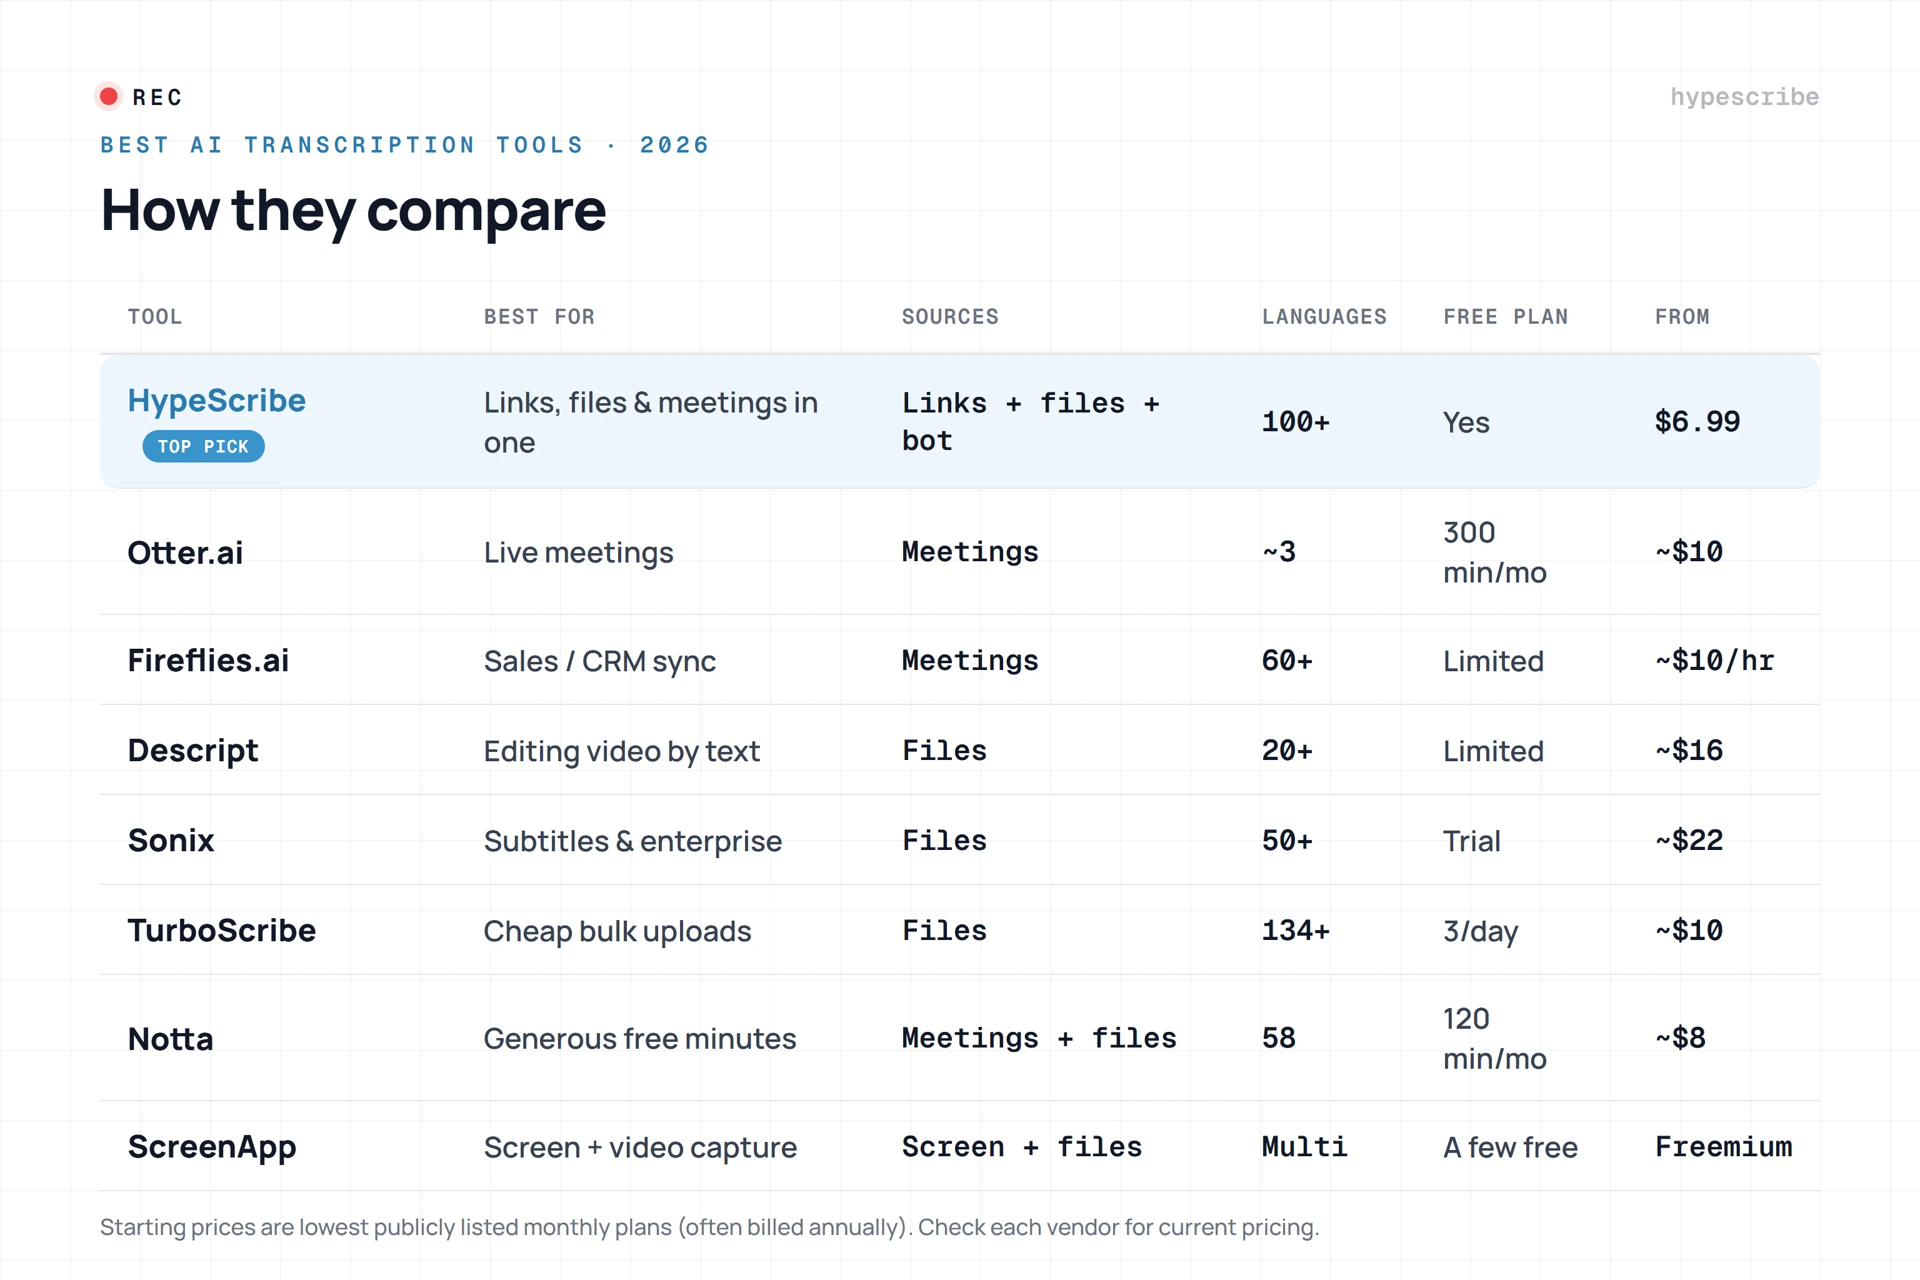The height and width of the screenshot is (1280, 1920).
Task: Click the 'Multi' languages value
Action: pos(1304,1147)
